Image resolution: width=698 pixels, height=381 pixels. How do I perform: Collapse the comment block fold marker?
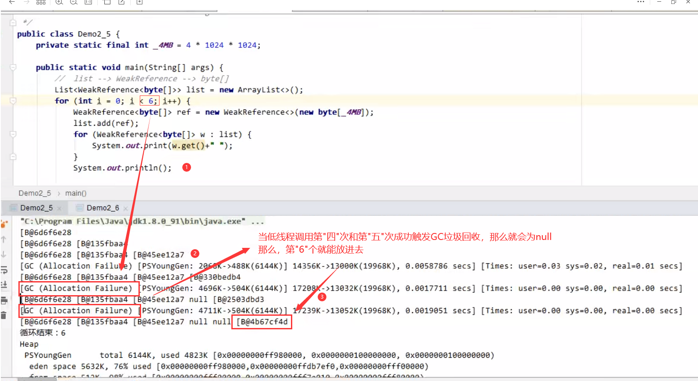coord(13,22)
